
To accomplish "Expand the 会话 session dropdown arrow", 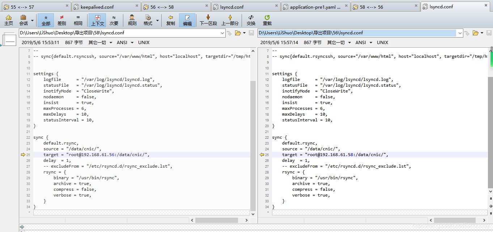I will click(32, 20).
